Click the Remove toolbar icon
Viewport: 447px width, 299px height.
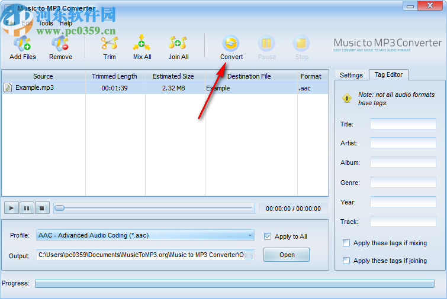60,44
